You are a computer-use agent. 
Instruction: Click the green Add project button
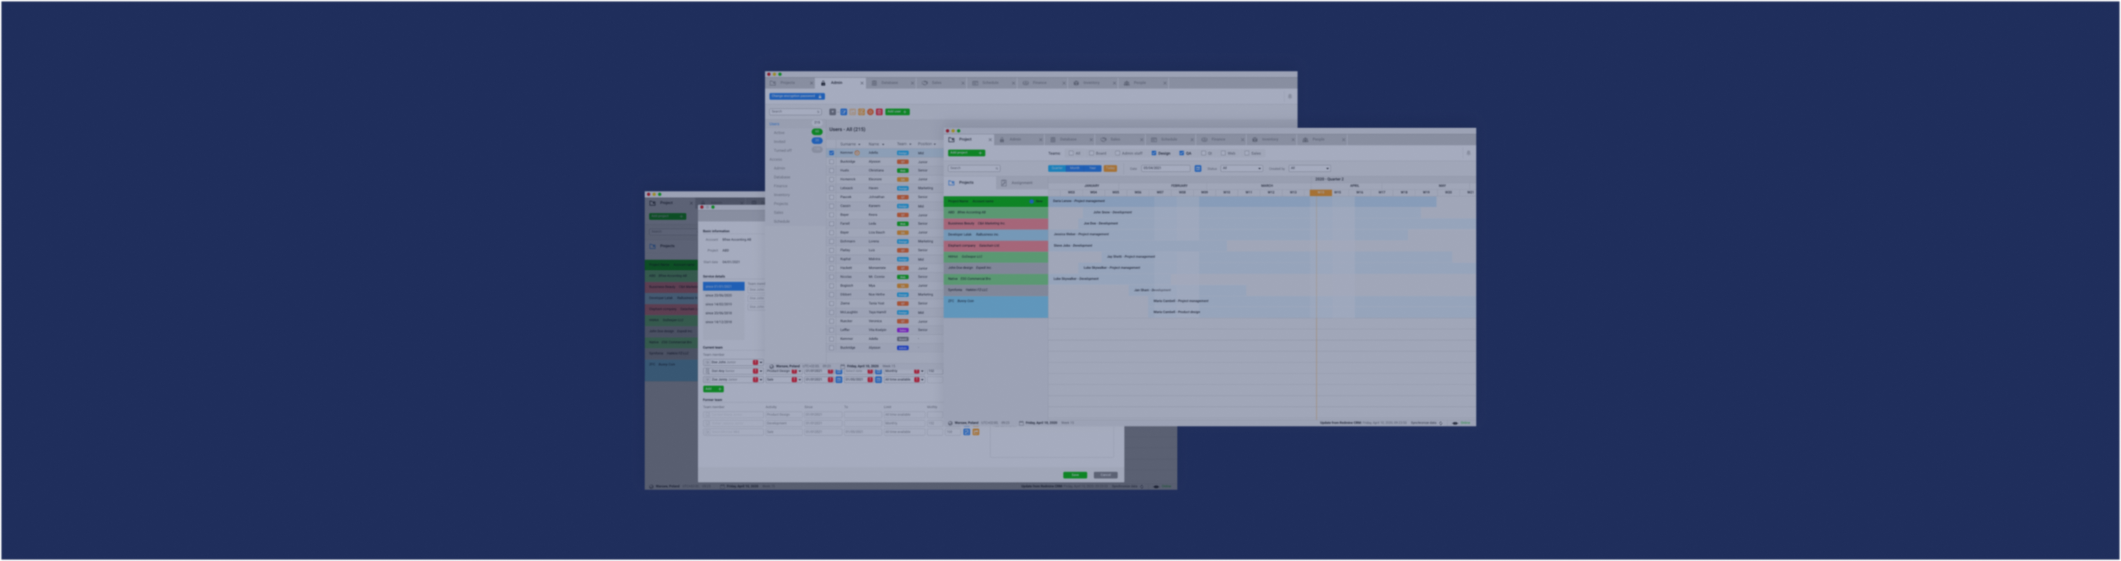(967, 153)
